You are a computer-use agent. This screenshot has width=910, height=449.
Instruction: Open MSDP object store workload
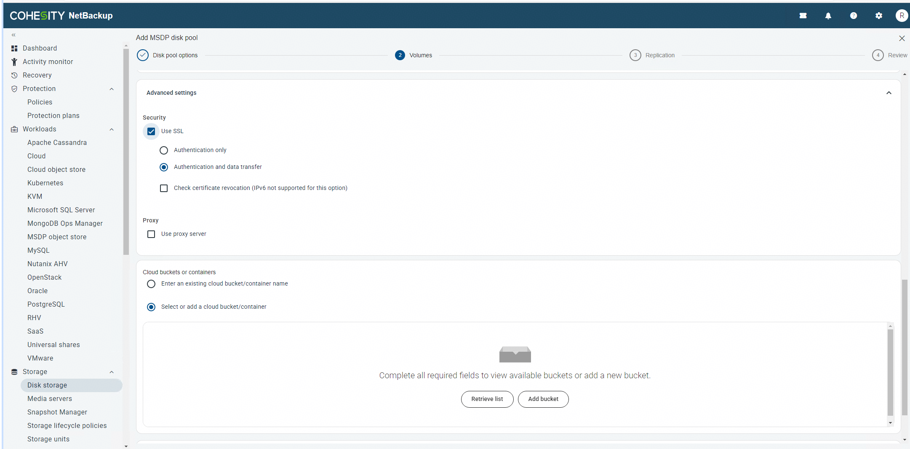point(57,237)
